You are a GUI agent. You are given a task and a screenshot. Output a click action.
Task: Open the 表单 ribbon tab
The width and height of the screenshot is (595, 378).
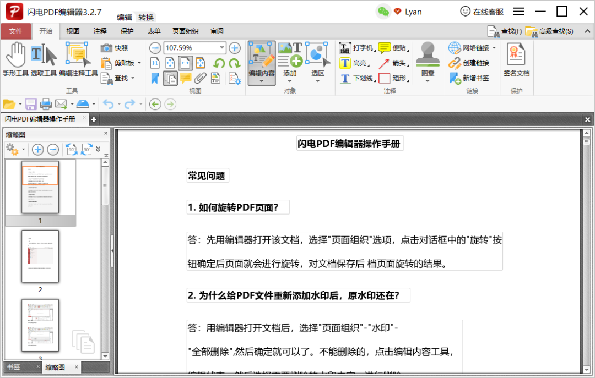tap(154, 31)
